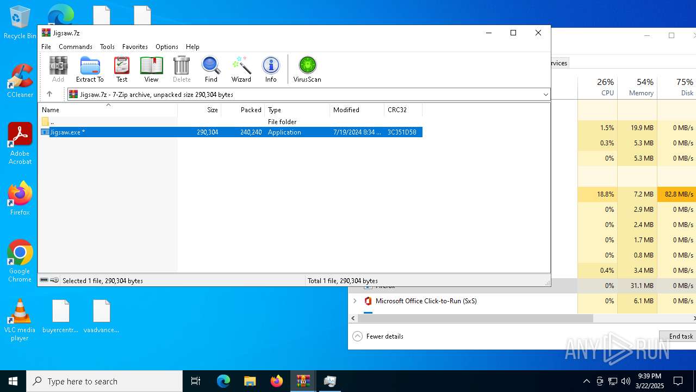
Task: Select the parent folder '..' row
Action: tap(231, 122)
